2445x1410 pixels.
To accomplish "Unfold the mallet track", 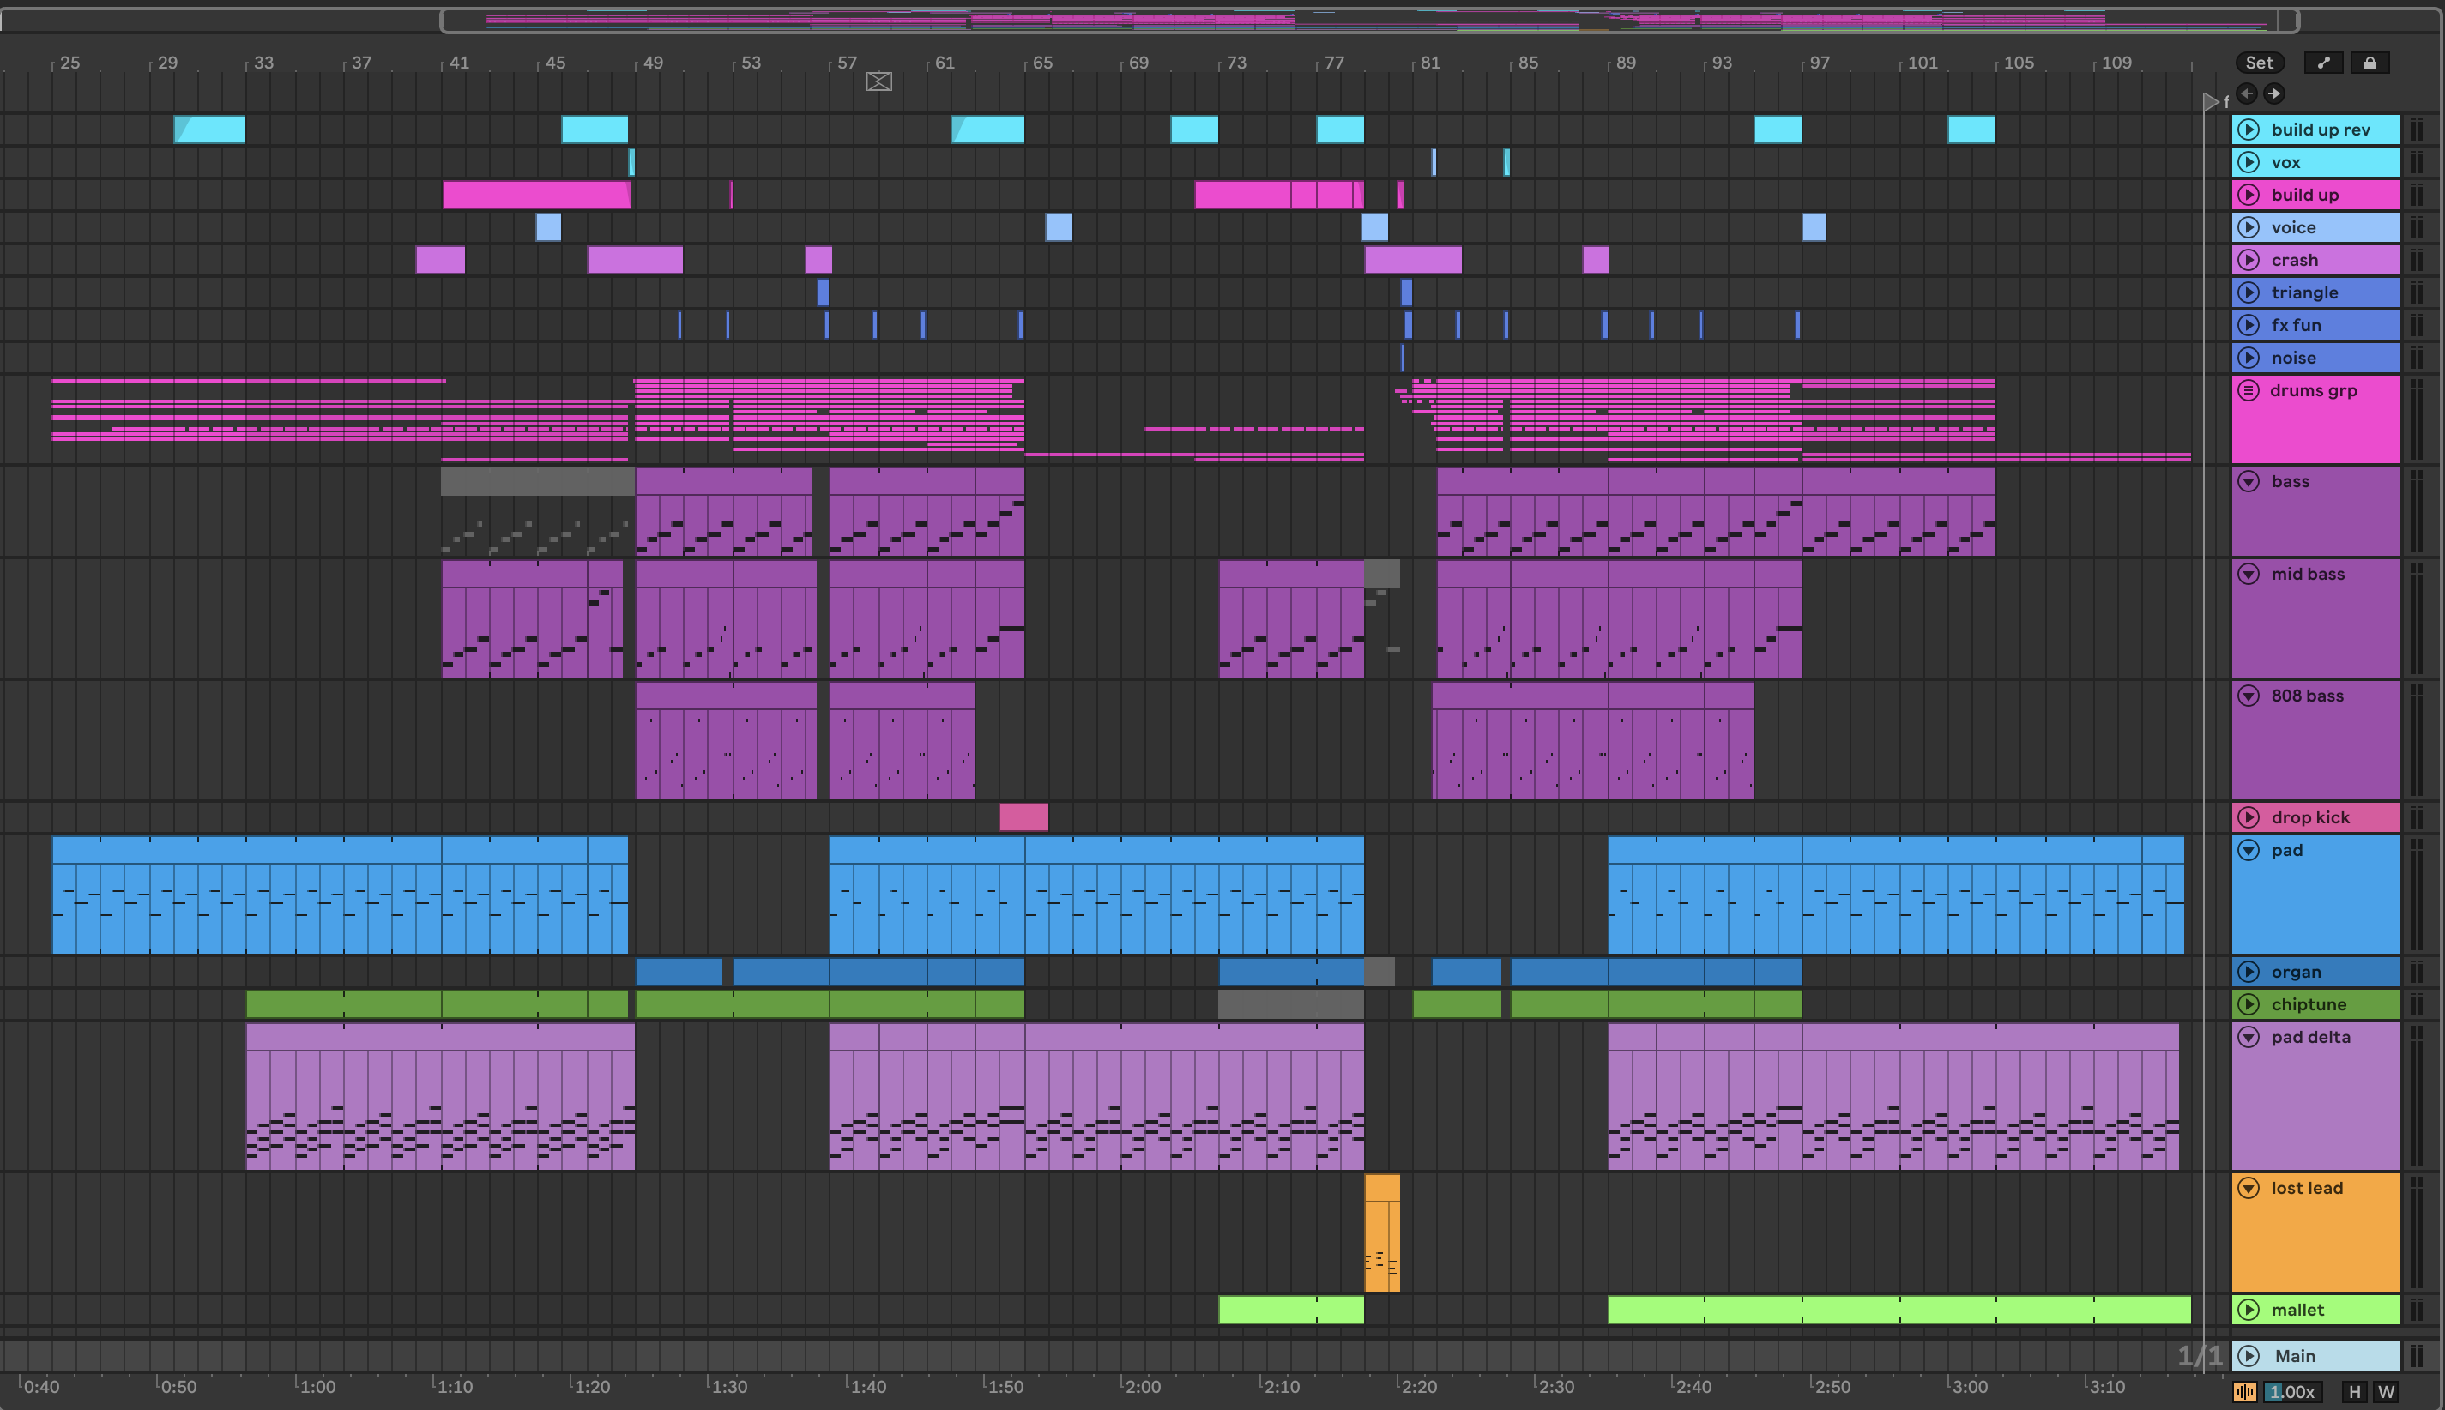I will [2249, 1311].
